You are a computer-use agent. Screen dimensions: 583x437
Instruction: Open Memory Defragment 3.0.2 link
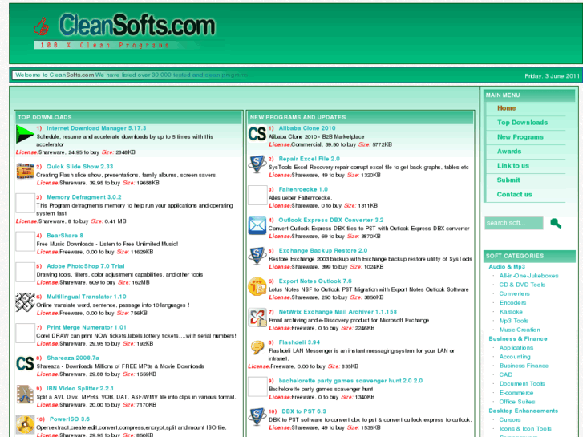pos(84,197)
